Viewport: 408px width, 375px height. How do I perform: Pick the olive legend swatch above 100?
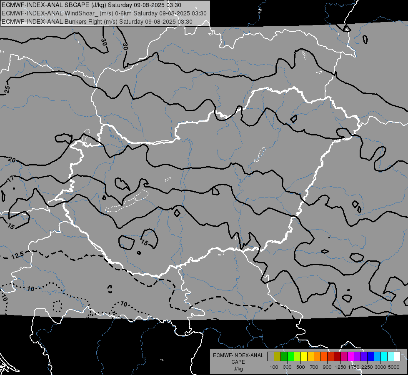277,357
